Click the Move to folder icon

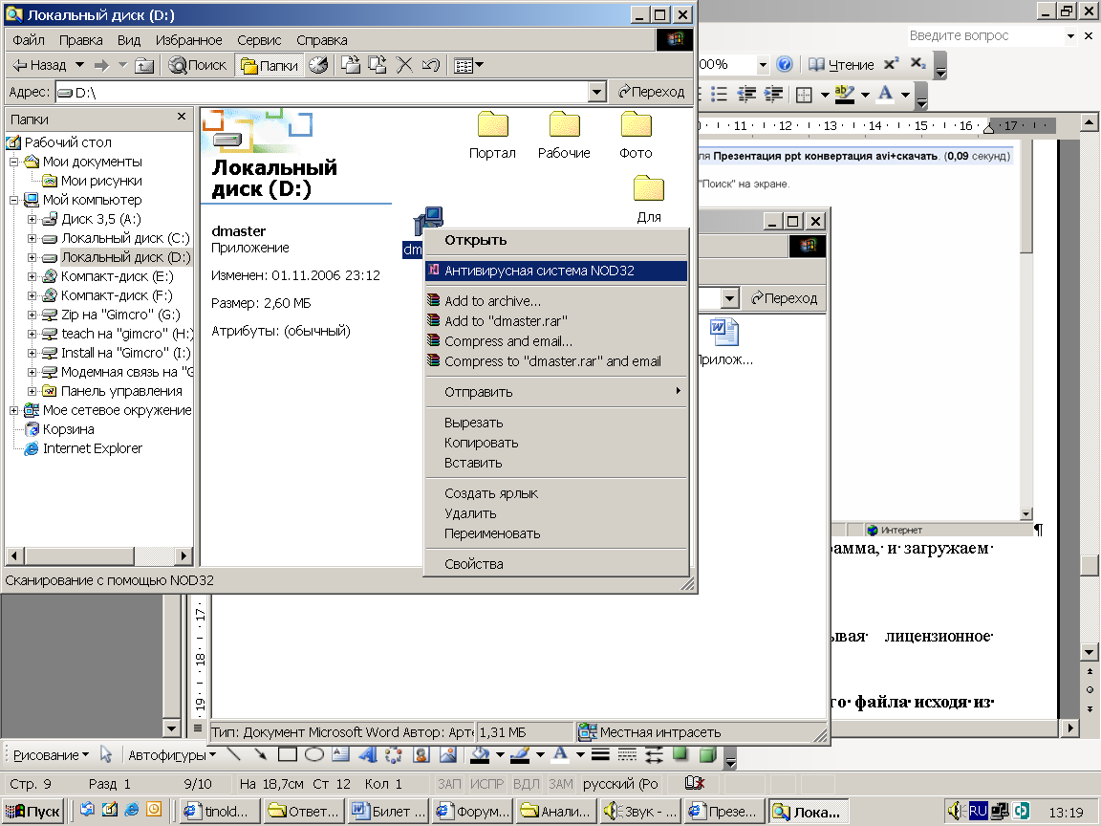pos(351,65)
